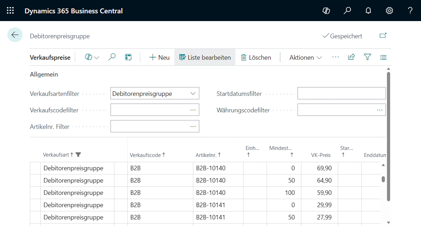Sort by the Star... column header
Viewport: 421px width, 237px height.
[347, 151]
